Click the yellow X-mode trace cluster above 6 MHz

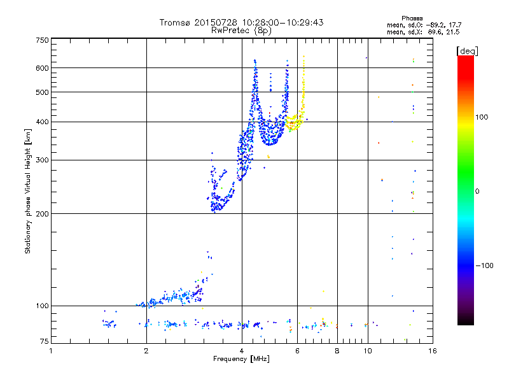[296, 122]
